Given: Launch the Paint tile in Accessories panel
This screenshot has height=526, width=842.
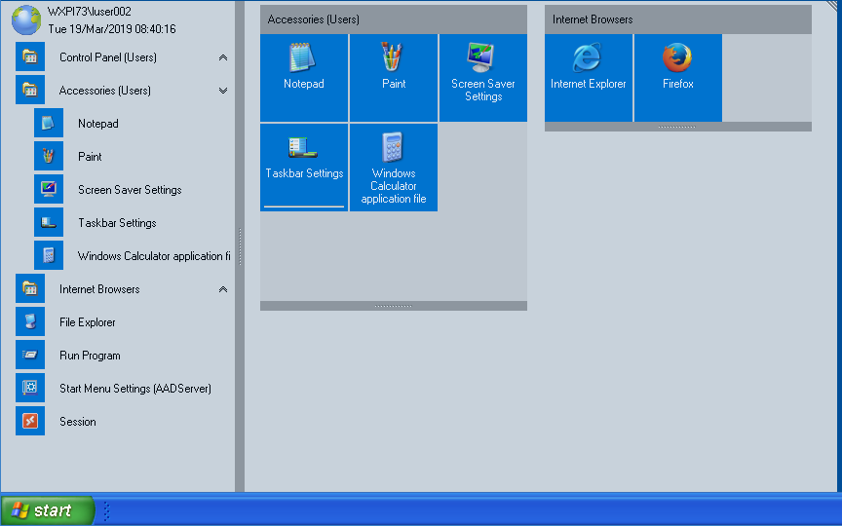Looking at the screenshot, I should coord(394,78).
